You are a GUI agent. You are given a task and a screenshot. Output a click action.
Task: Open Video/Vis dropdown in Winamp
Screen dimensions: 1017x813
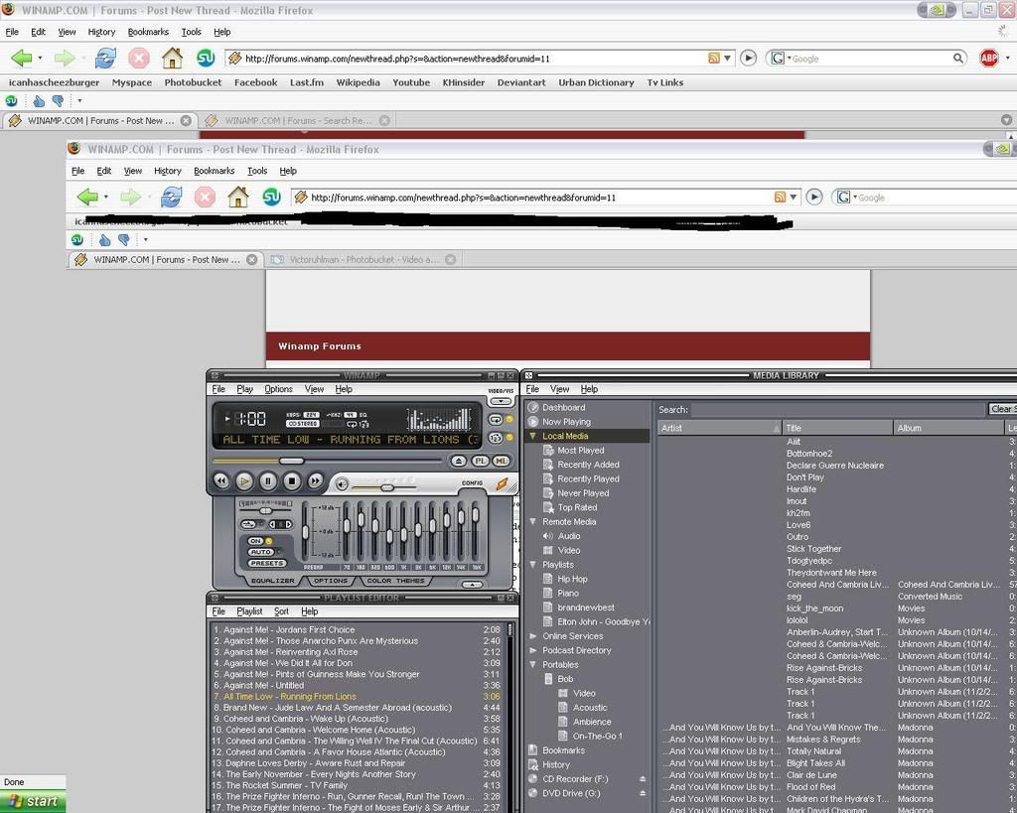click(x=501, y=401)
